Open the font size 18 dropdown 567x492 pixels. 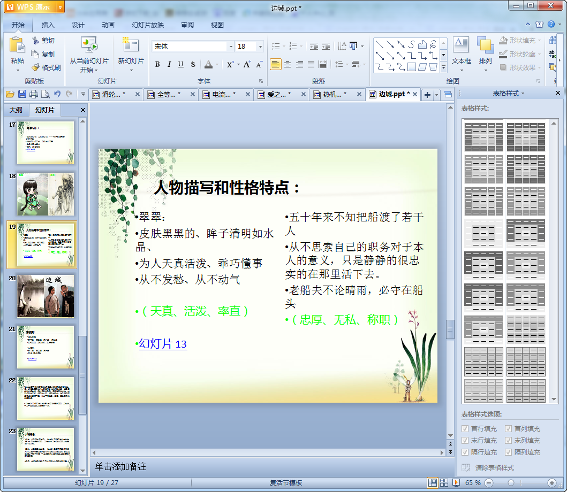(x=260, y=46)
